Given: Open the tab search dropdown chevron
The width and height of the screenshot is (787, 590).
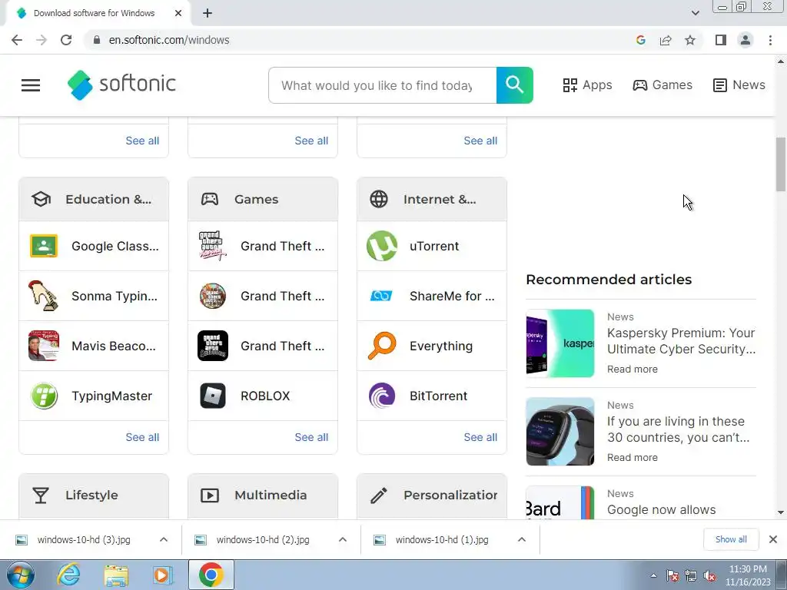Looking at the screenshot, I should (x=695, y=13).
